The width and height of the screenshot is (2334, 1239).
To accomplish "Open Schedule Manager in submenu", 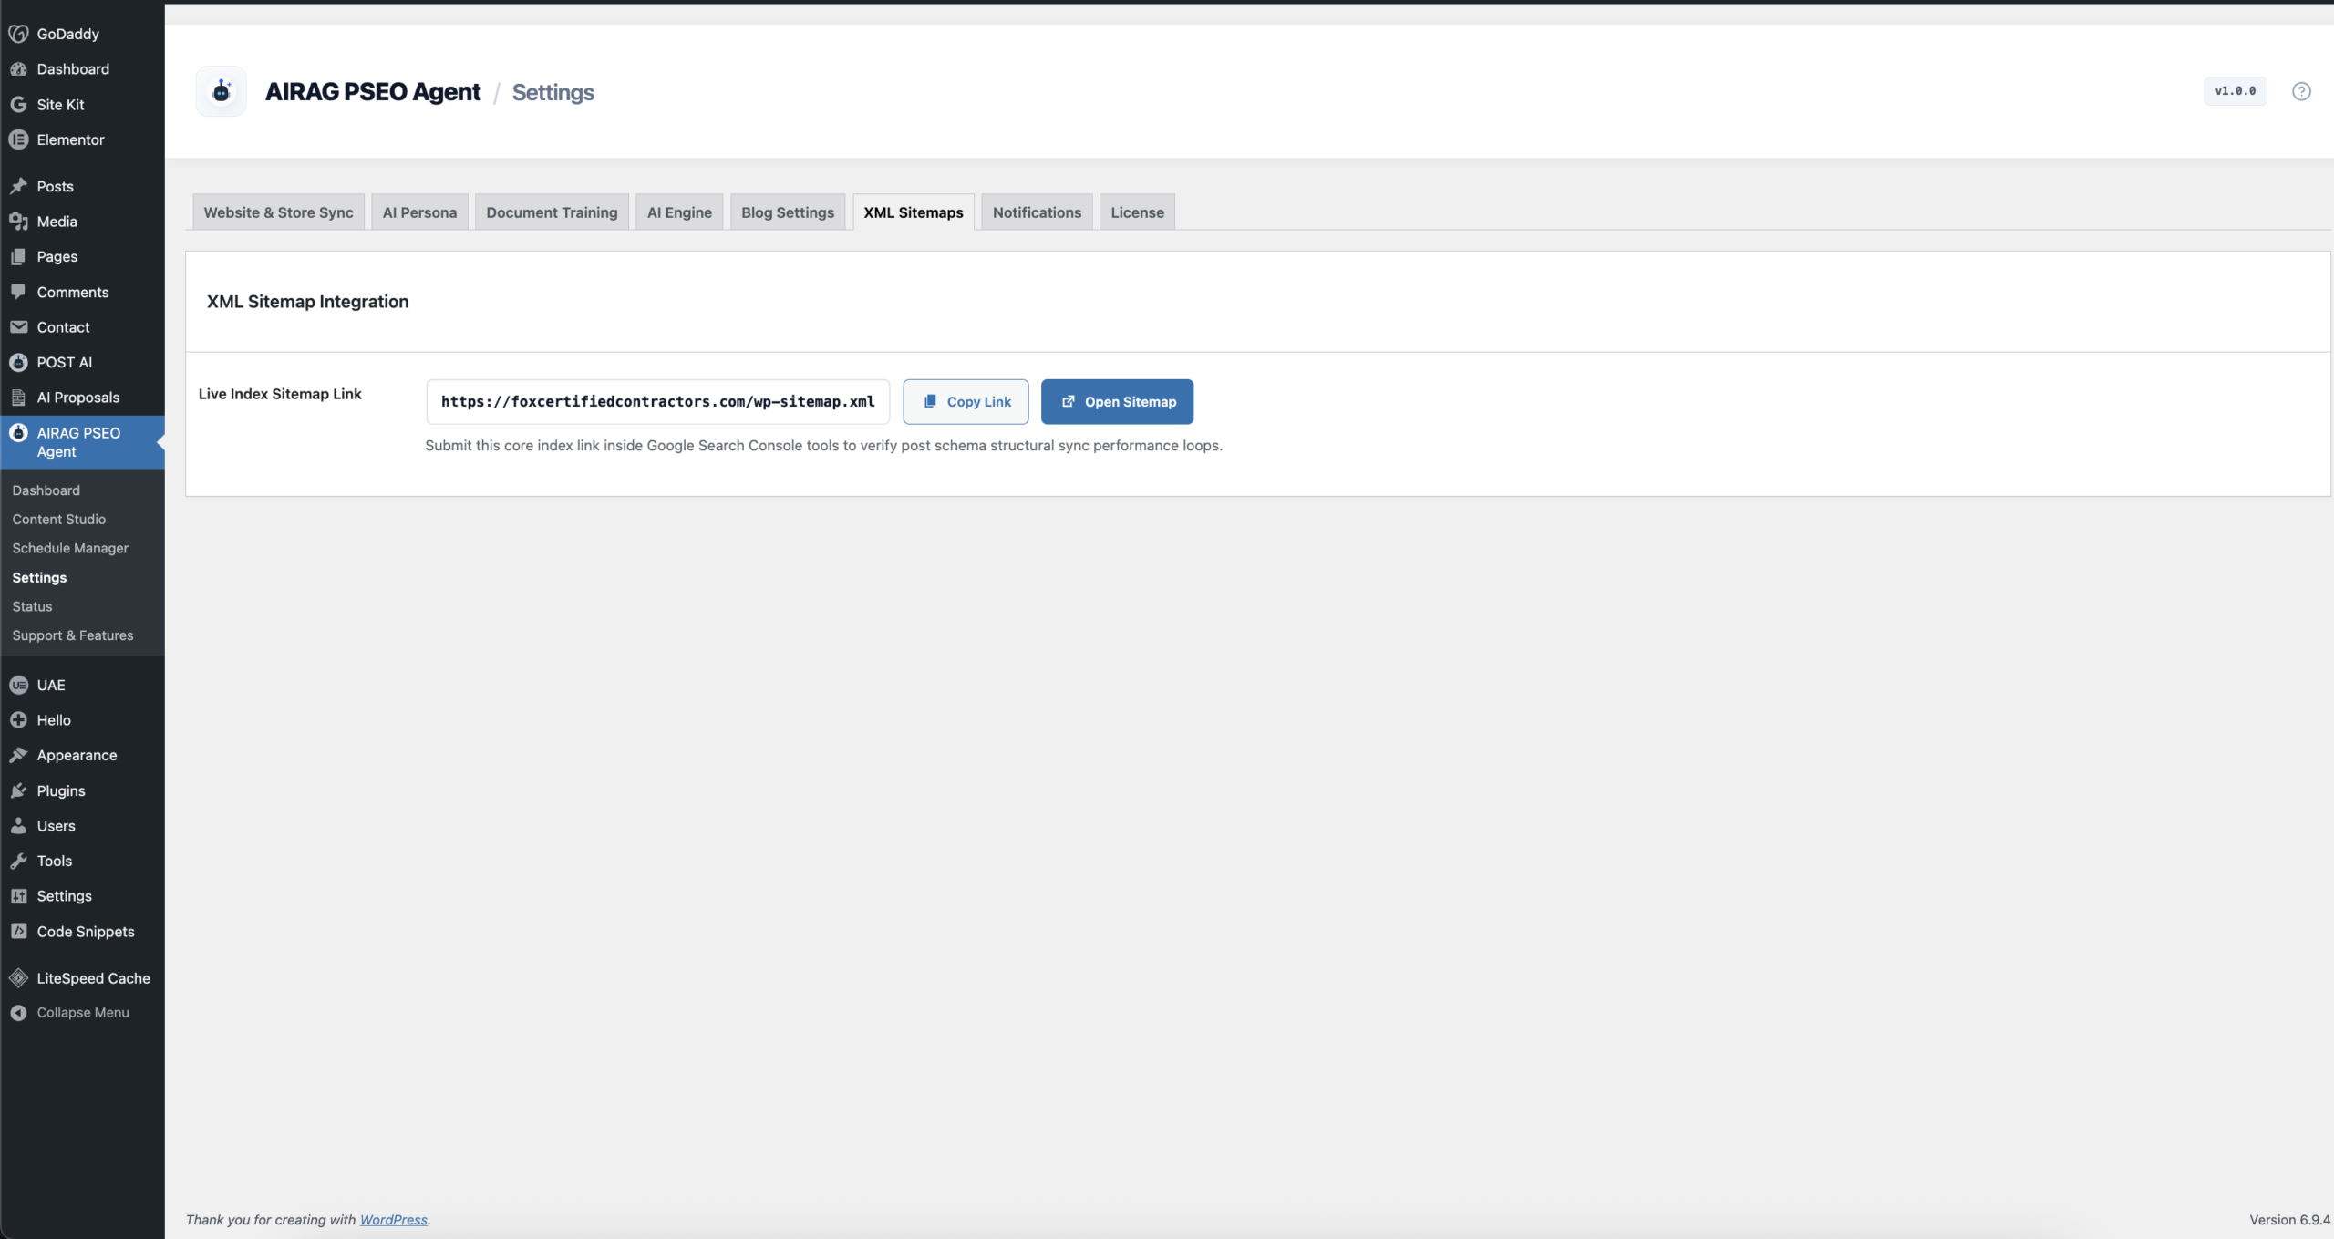I will pyautogui.click(x=70, y=549).
